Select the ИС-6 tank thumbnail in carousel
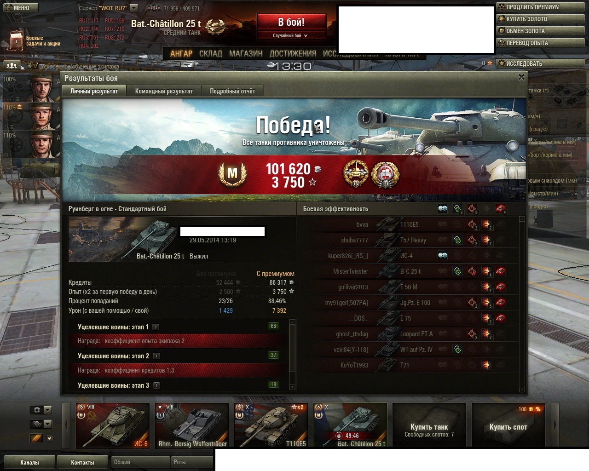 pyautogui.click(x=113, y=425)
